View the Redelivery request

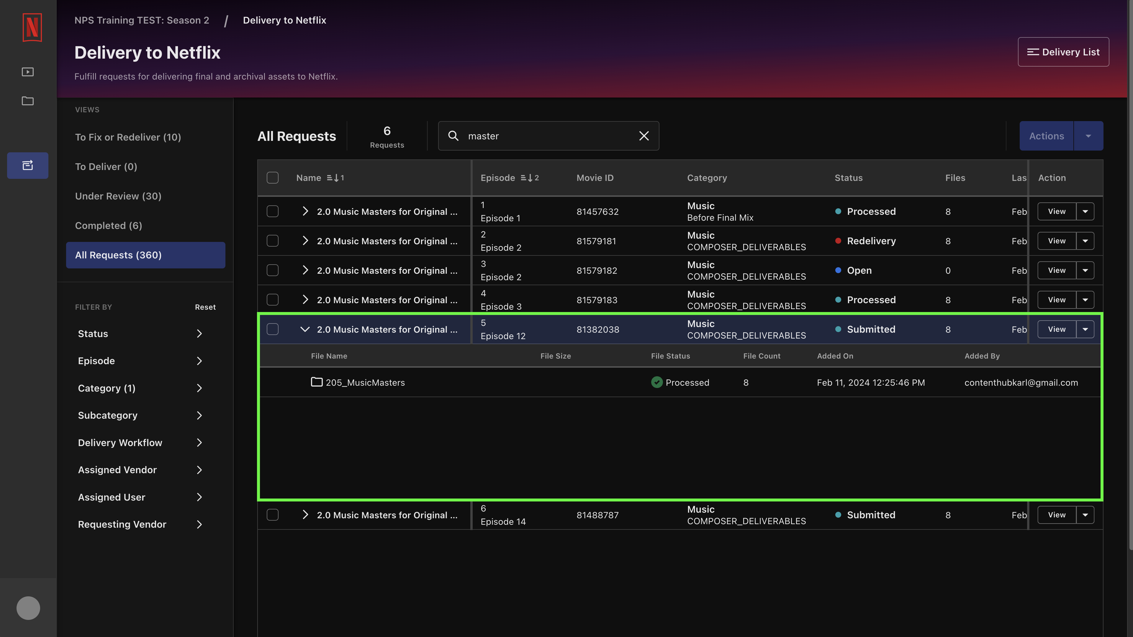click(x=1057, y=241)
